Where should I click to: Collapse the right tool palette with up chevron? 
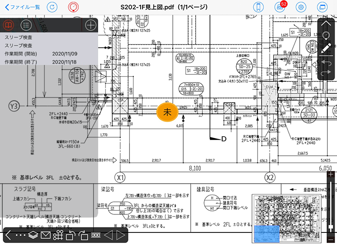click(x=327, y=23)
